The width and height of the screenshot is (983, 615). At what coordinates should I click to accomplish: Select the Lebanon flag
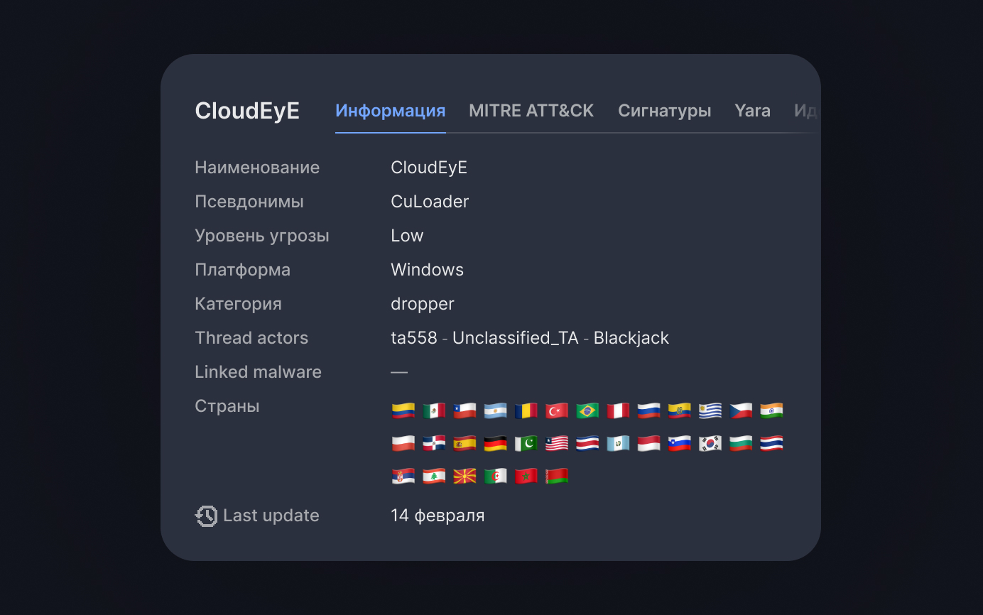coord(434,475)
